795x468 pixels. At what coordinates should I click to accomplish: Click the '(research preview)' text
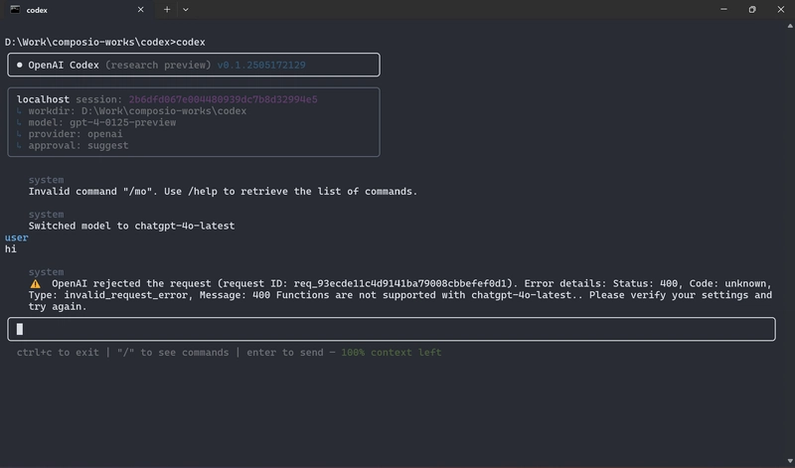[158, 65]
